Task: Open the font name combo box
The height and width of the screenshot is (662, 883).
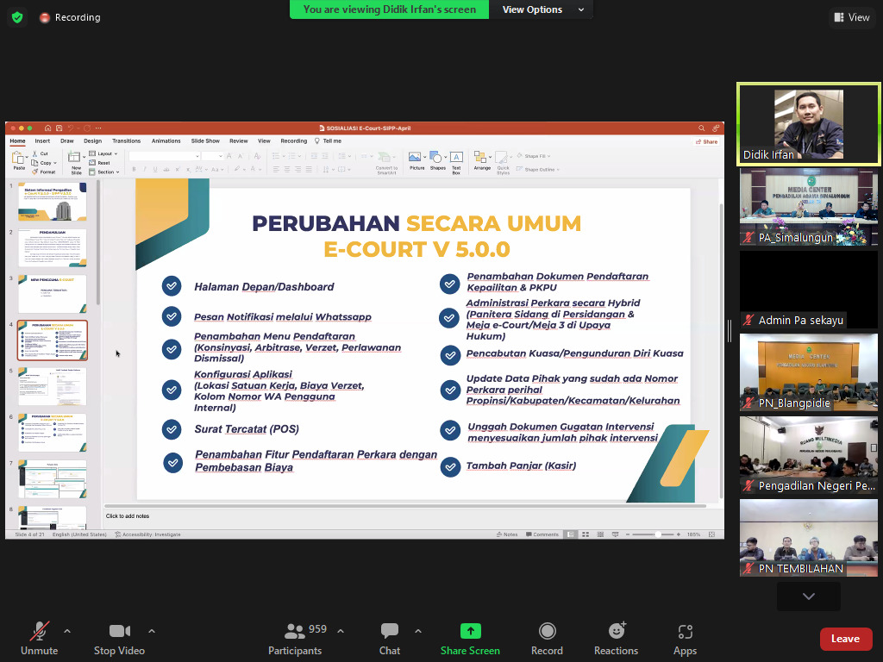Action: click(165, 156)
